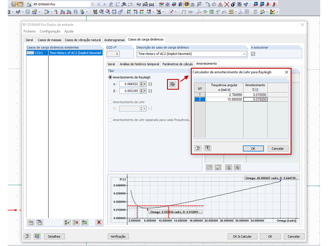Open help icon in main dialog footer

(27, 237)
